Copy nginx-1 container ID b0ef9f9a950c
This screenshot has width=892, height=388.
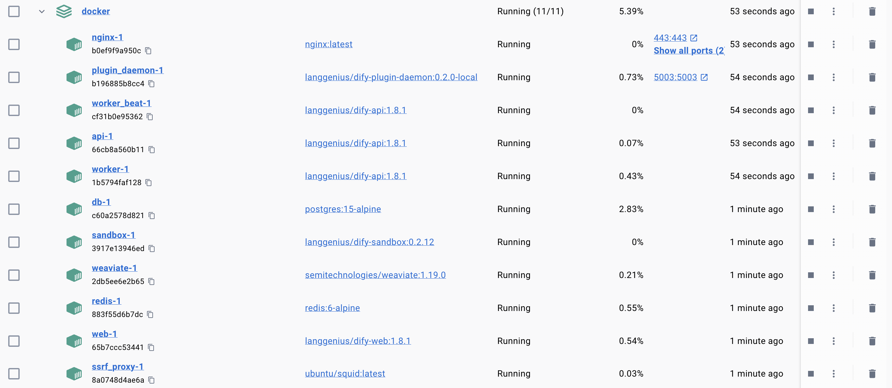click(x=148, y=51)
